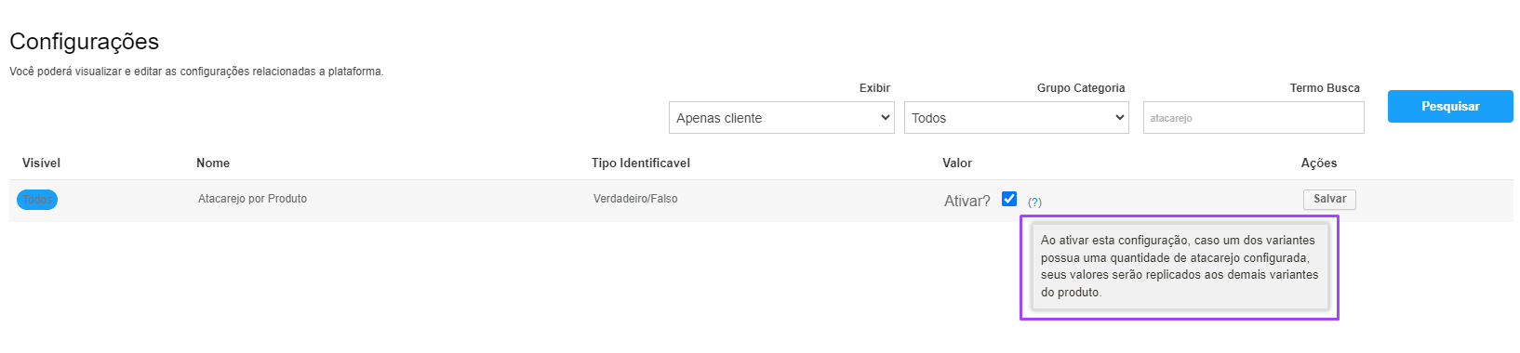This screenshot has height=353, width=1520.
Task: Focus the Termo Busca field containing atacarejo
Action: point(1253,118)
